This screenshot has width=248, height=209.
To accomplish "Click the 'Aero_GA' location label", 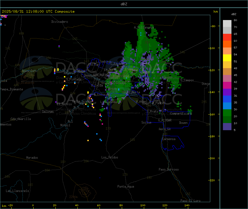I will pyautogui.click(x=165, y=129).
